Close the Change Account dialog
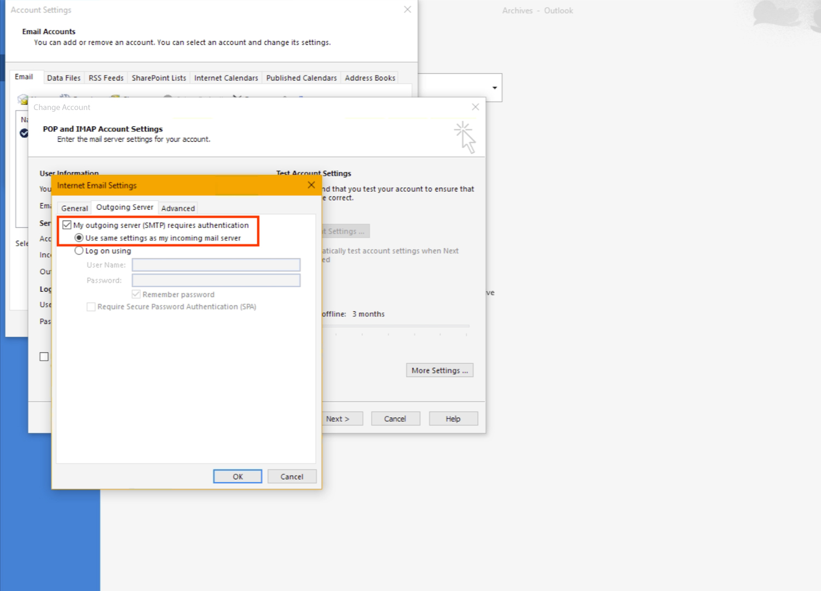 (x=475, y=107)
